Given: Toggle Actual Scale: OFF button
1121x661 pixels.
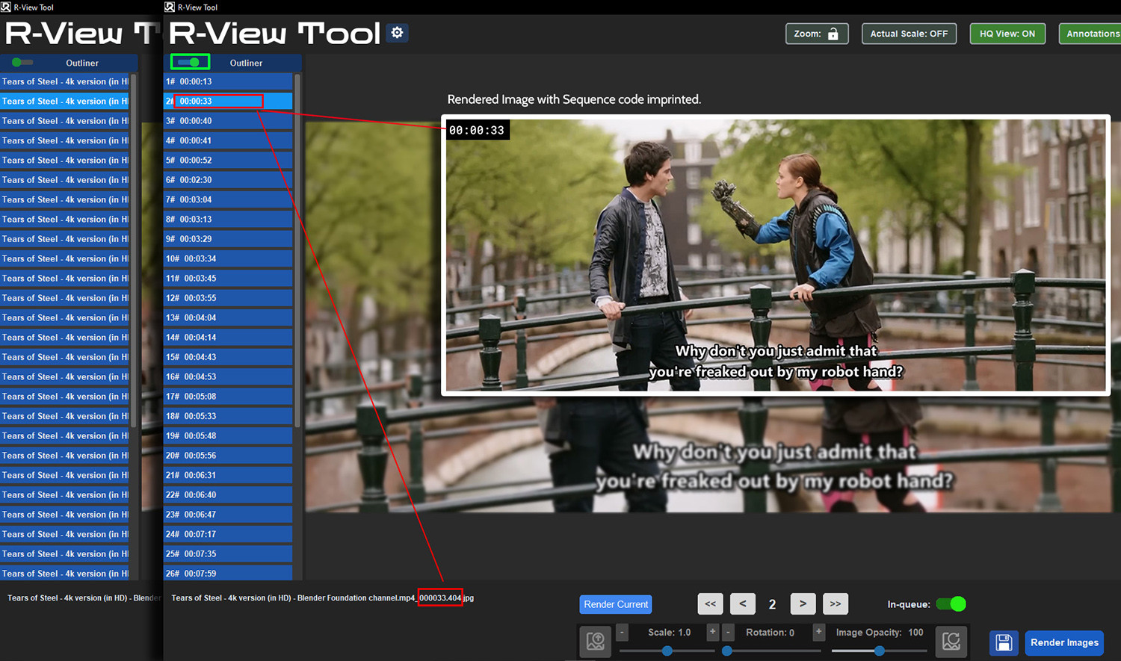Looking at the screenshot, I should click(909, 34).
